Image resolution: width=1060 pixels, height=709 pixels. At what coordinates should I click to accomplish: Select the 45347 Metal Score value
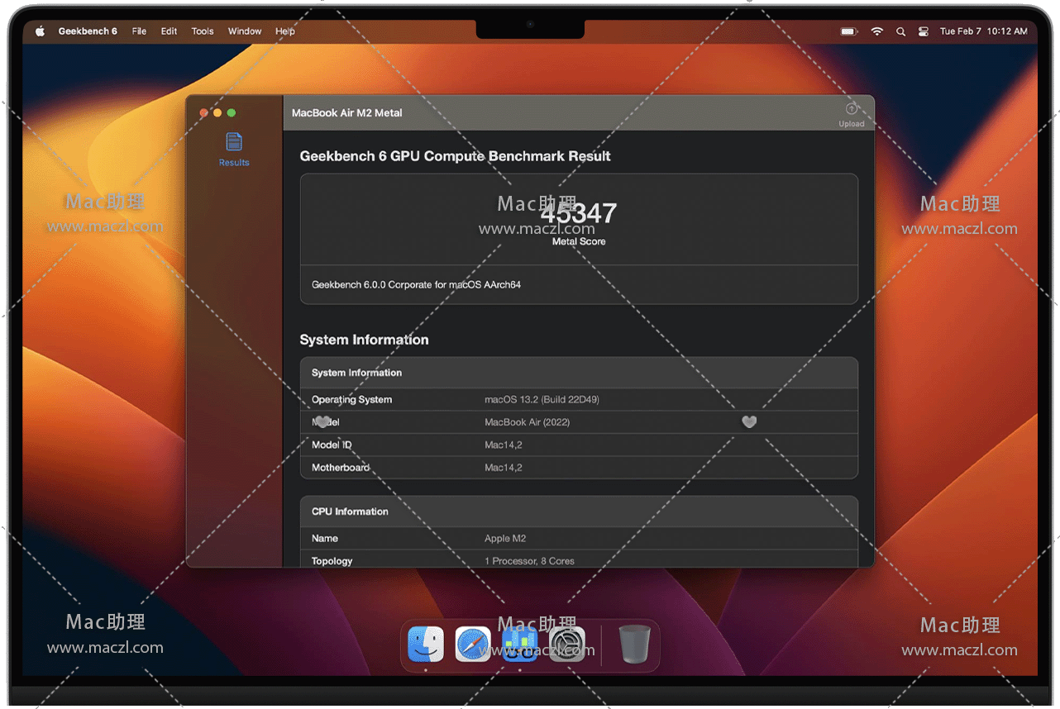coord(579,214)
